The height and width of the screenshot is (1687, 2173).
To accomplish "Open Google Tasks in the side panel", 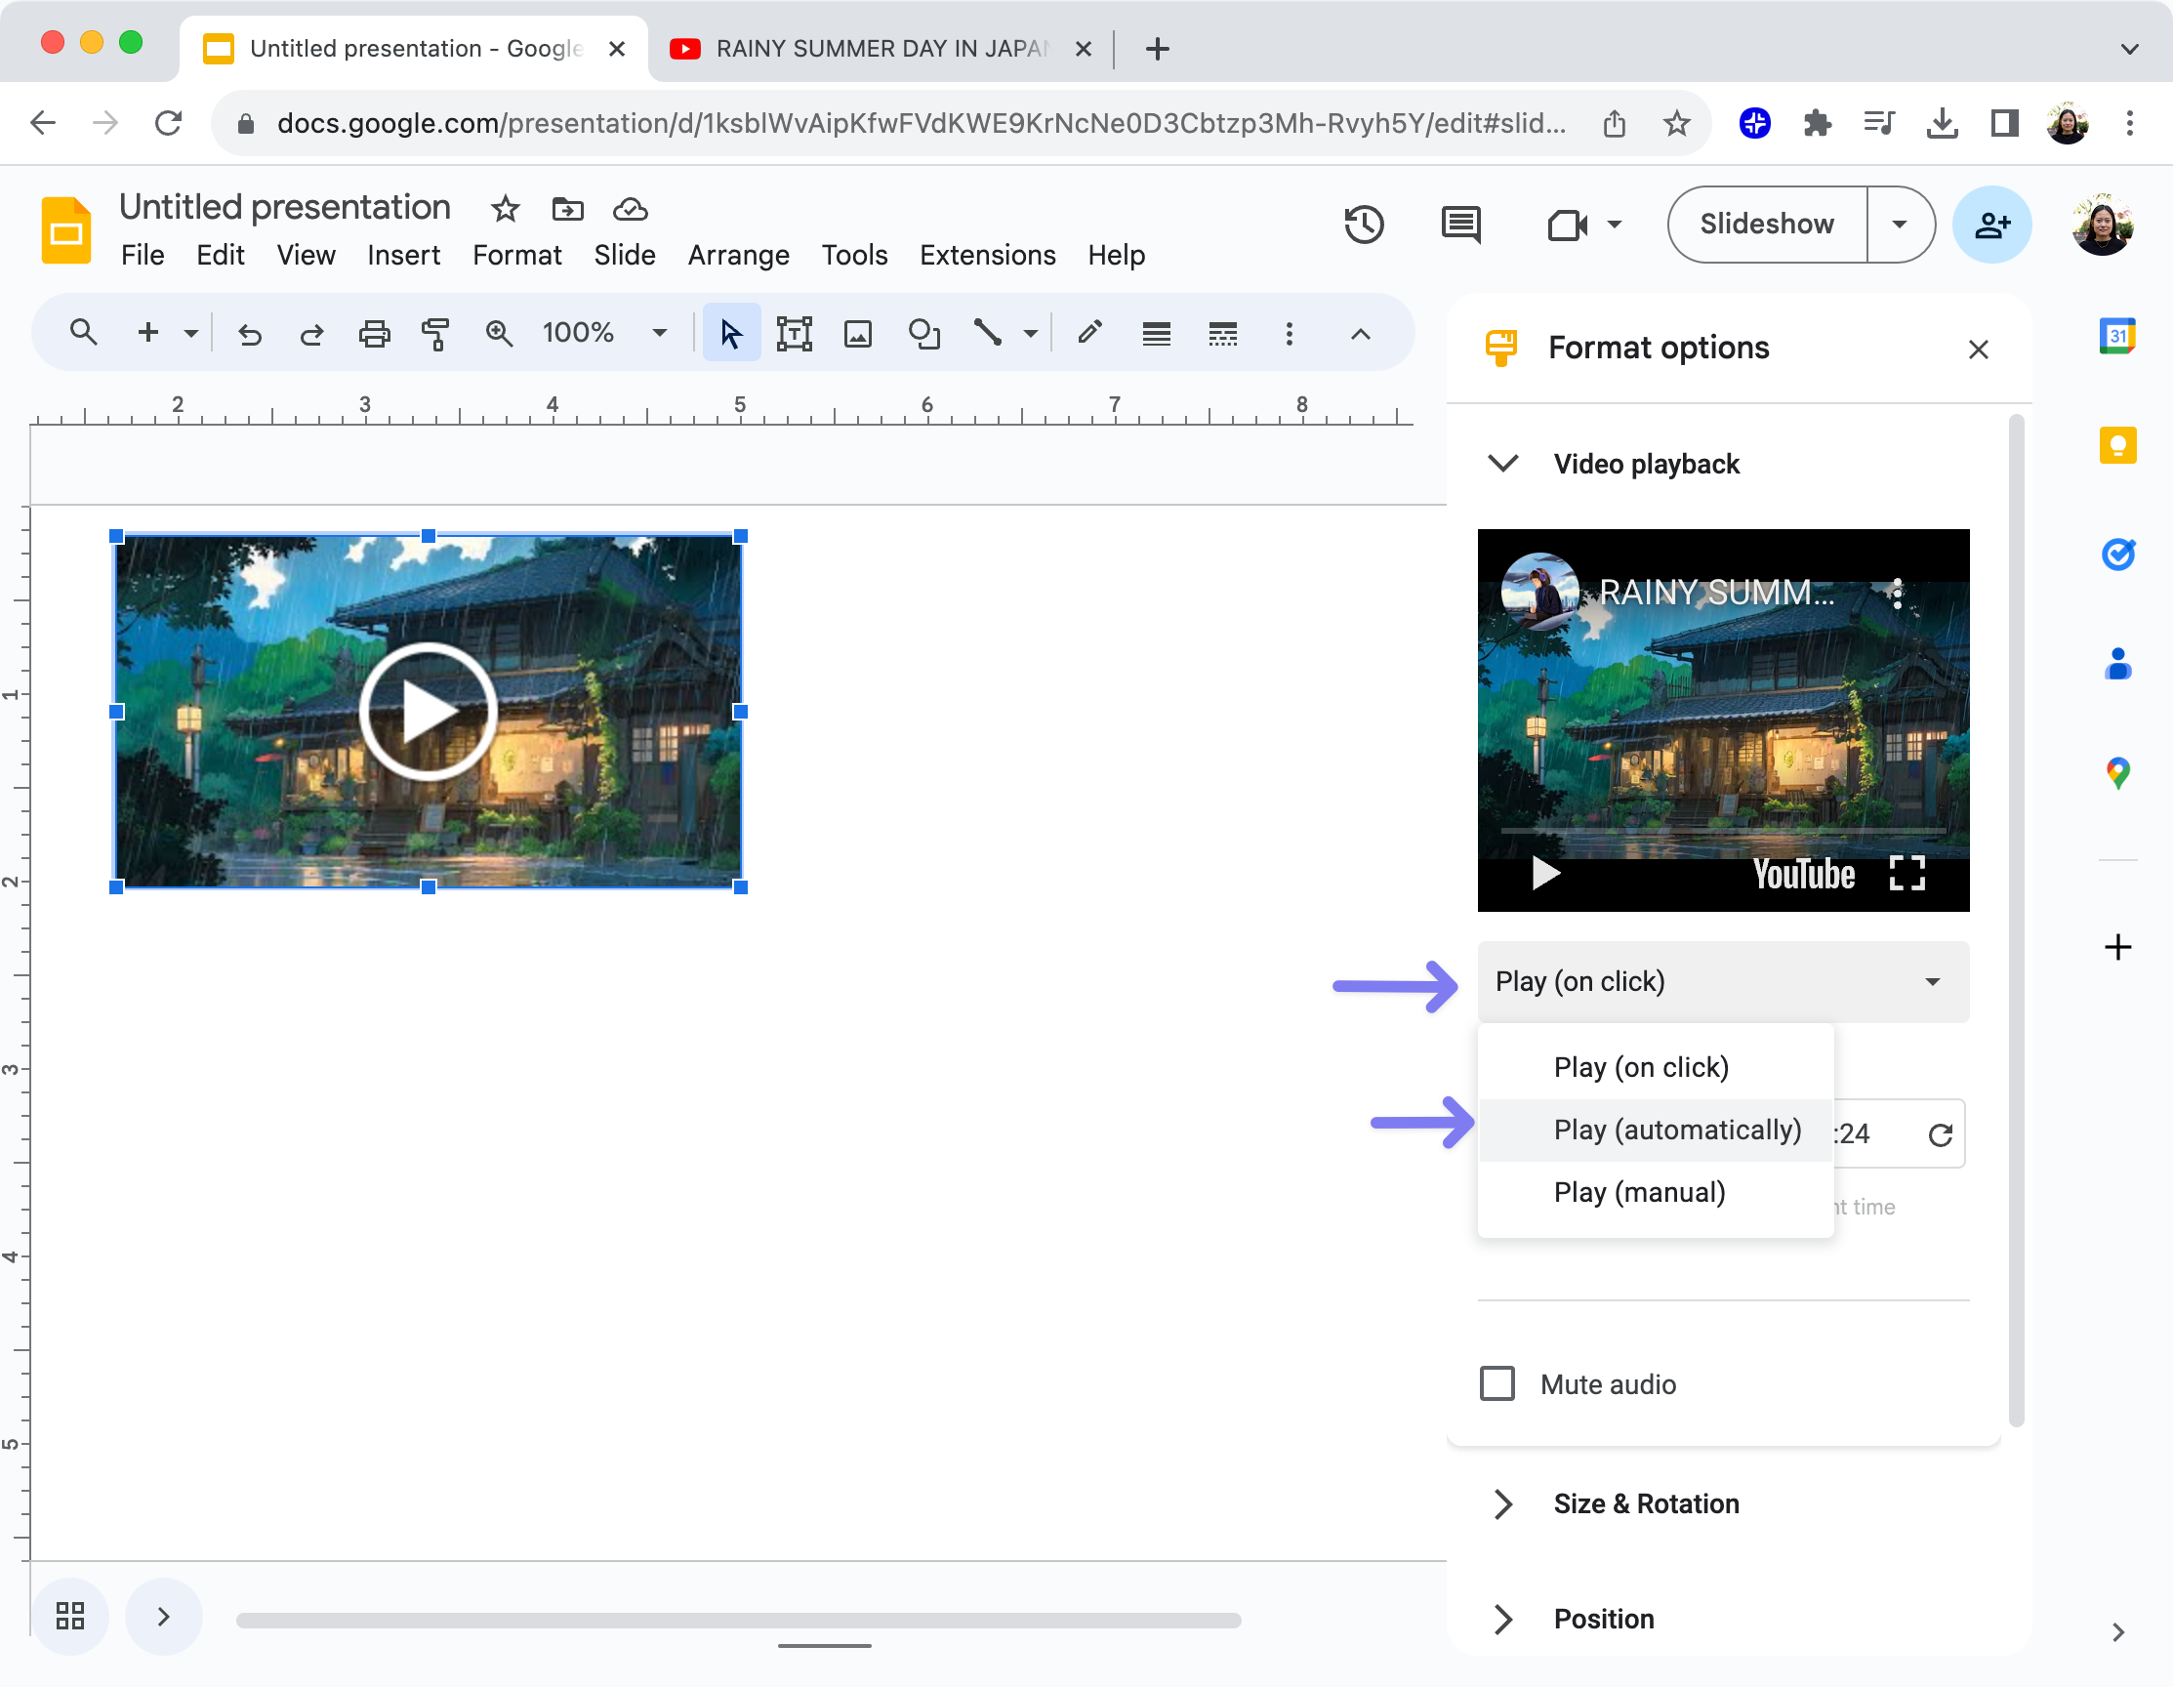I will coord(2117,554).
